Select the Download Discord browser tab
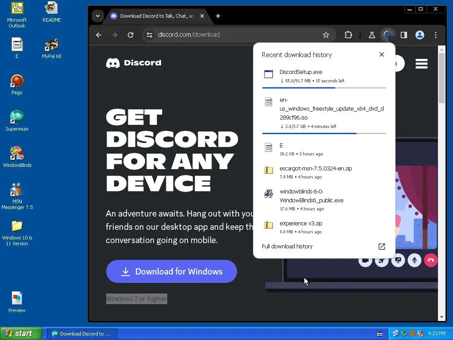Viewport: 453px width, 340px height. (157, 16)
